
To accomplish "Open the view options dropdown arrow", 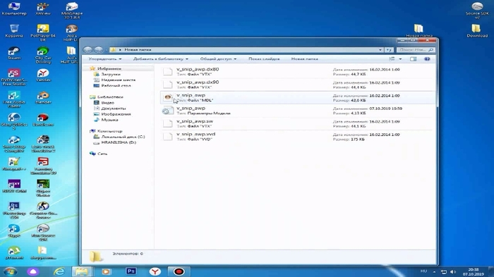I will pos(400,59).
